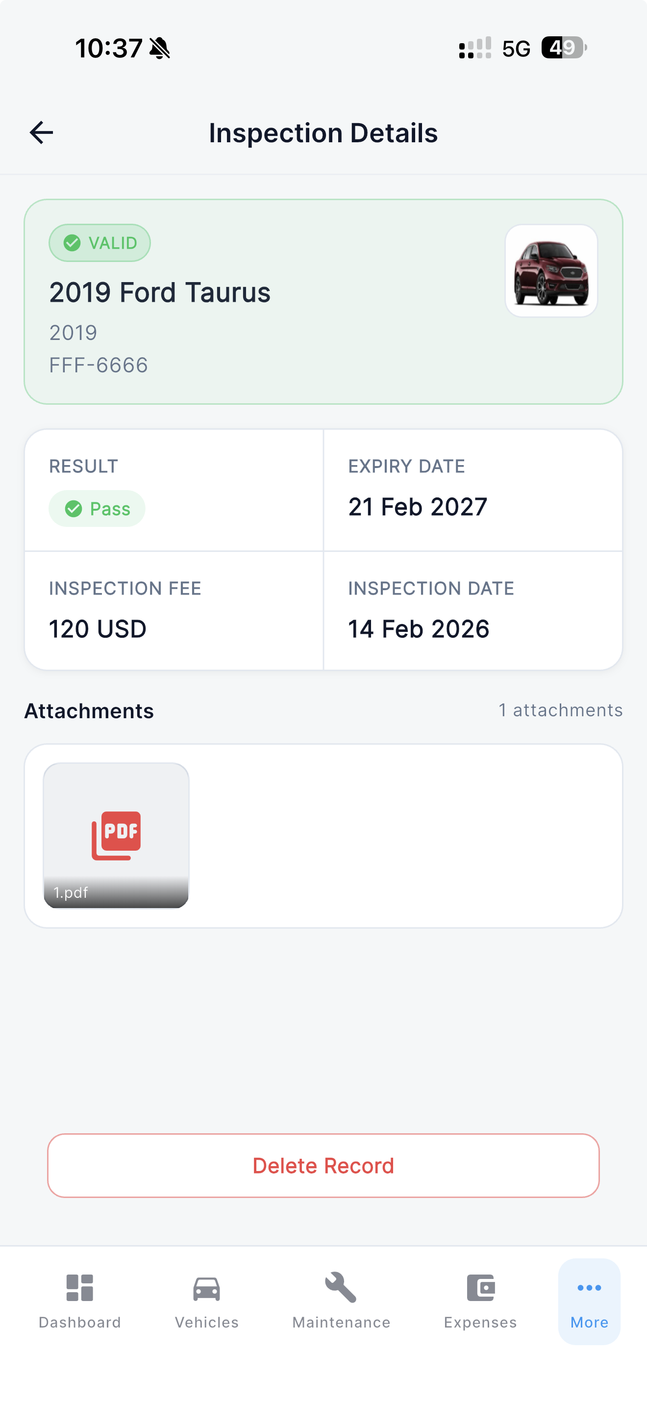Tap the 120 USD inspection fee
Image resolution: width=647 pixels, height=1407 pixels.
[x=98, y=629]
